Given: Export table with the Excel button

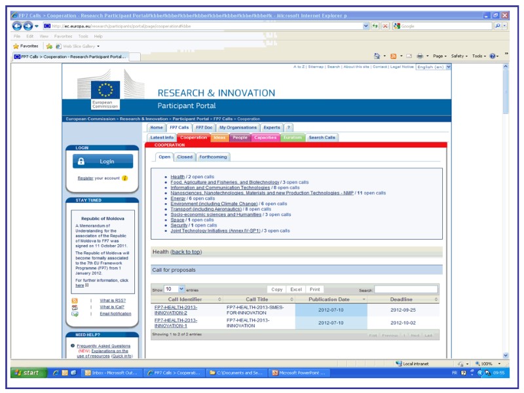Looking at the screenshot, I should [x=296, y=290].
